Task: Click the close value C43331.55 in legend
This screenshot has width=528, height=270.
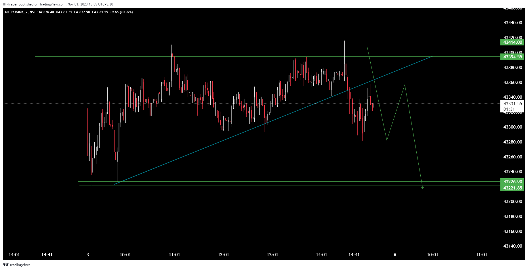Action: pyautogui.click(x=100, y=12)
